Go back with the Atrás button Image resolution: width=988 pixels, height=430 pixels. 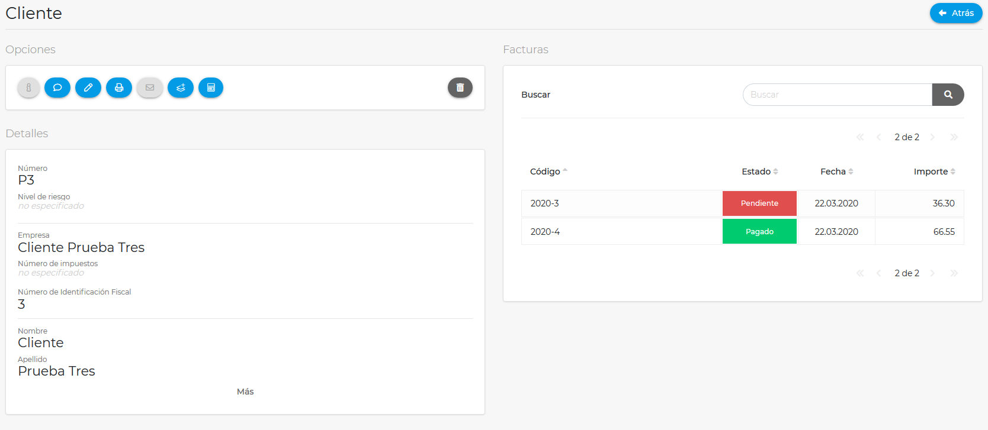956,13
